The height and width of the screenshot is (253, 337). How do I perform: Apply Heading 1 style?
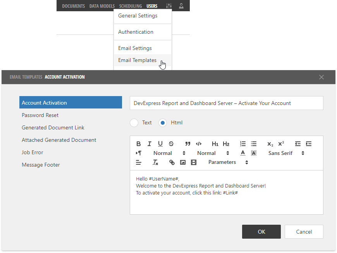[x=215, y=144]
